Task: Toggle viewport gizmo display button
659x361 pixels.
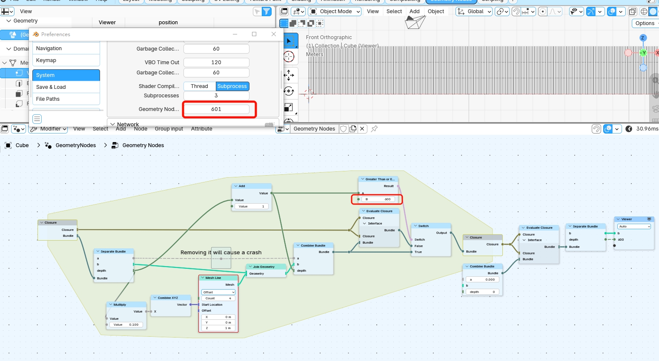Action: click(591, 11)
